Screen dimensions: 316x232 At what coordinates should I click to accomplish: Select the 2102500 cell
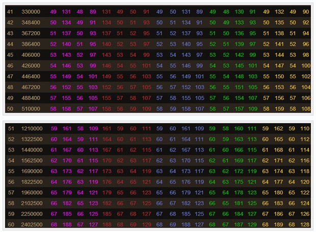[x=32, y=203]
